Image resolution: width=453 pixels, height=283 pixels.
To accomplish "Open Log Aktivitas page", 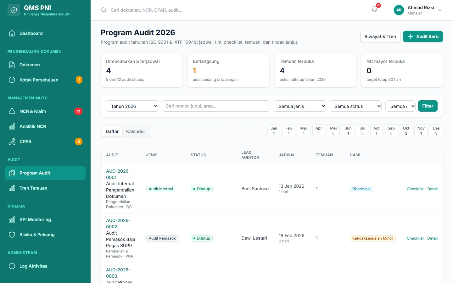I will tap(45, 266).
